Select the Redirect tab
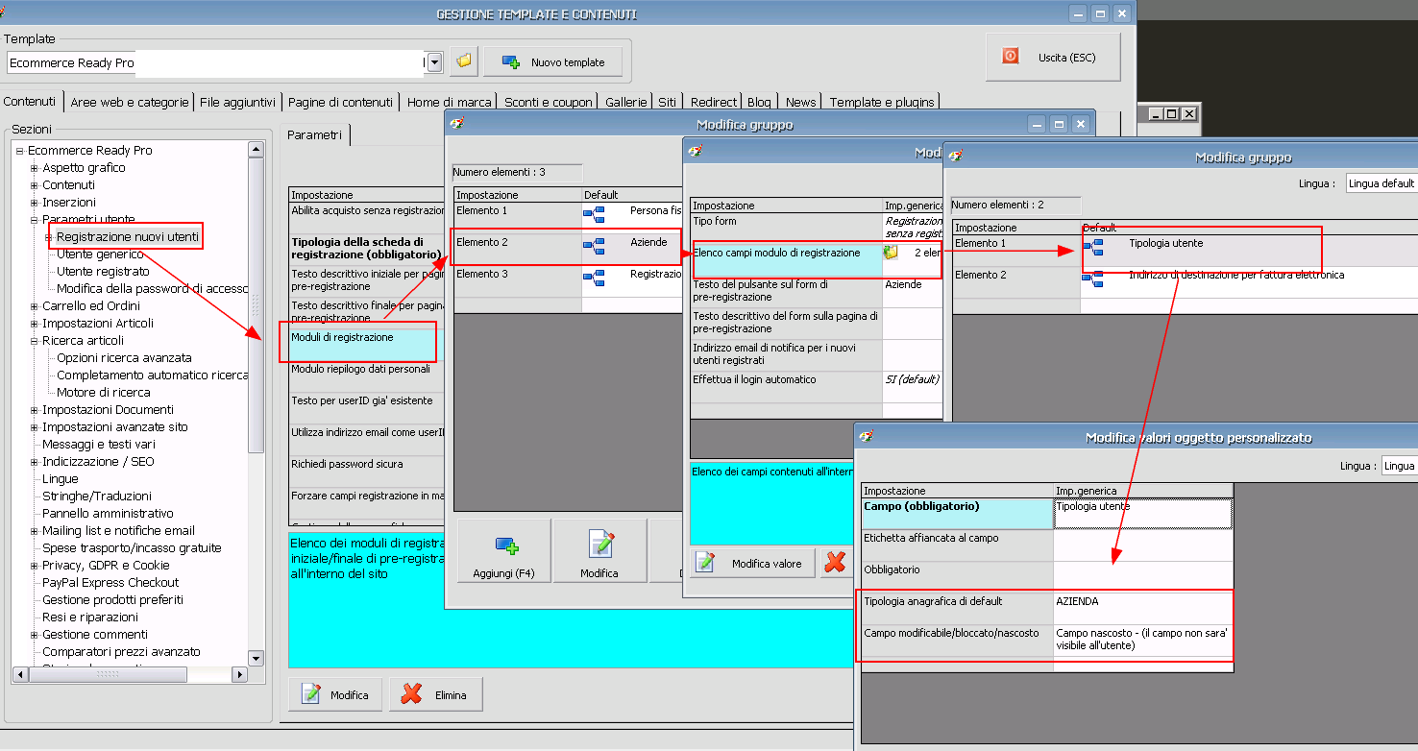1418x751 pixels. pos(713,102)
